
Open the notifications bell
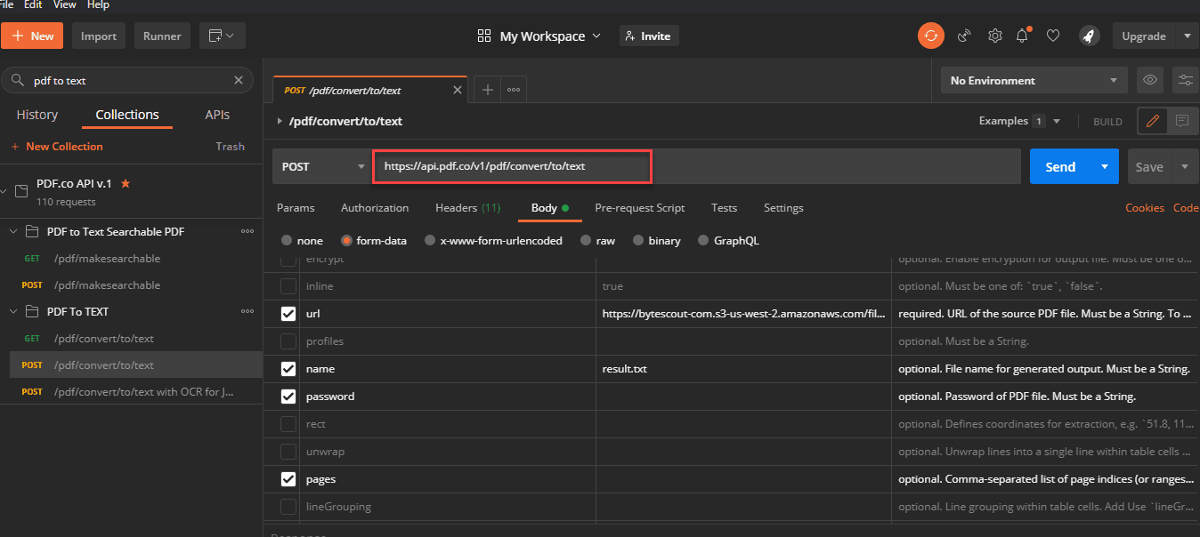[x=1022, y=36]
